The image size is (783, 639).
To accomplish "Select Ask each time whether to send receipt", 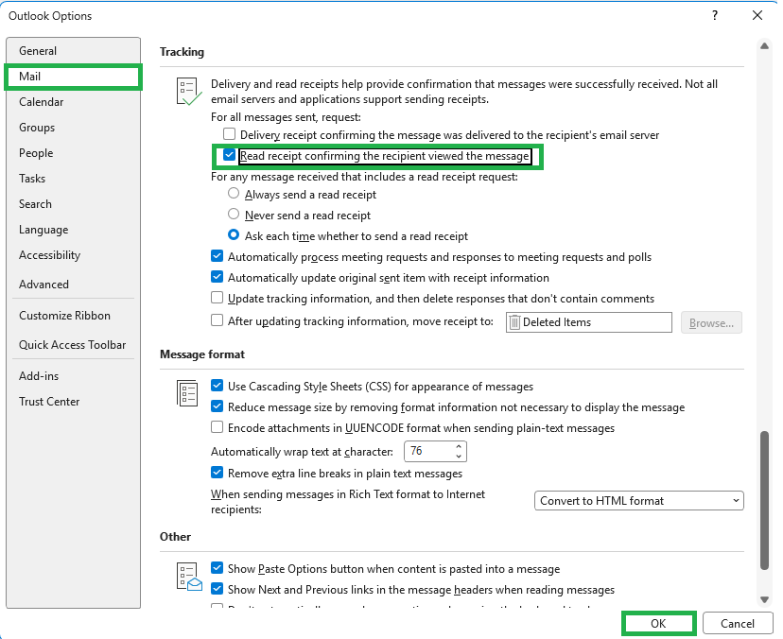I will pos(234,234).
